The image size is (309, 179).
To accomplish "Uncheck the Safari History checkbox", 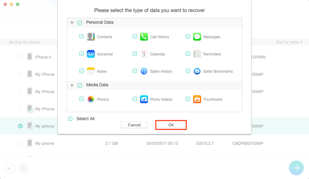I will click(135, 71).
